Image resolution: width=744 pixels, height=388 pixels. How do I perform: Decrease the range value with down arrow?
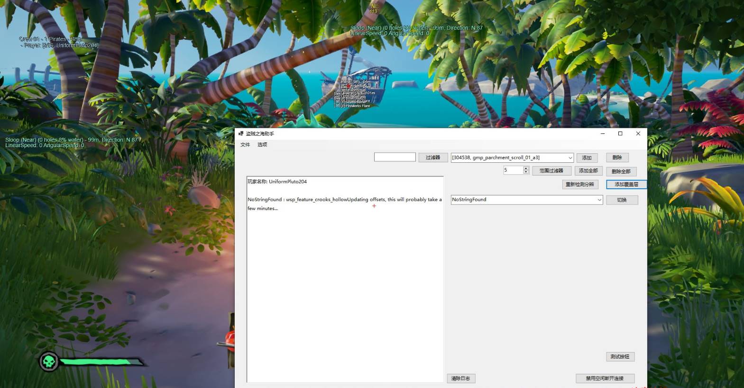tap(526, 172)
